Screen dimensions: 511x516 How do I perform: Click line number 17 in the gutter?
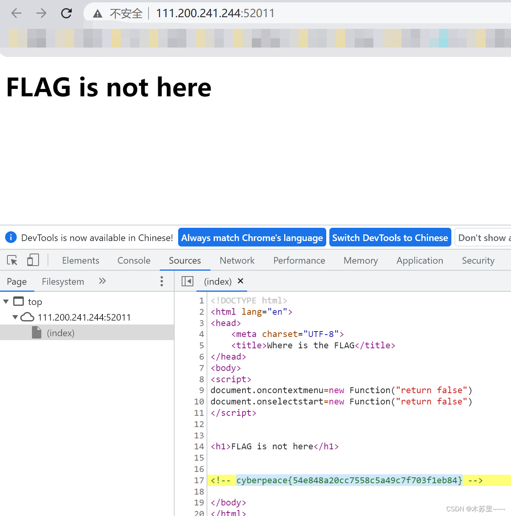[199, 481]
